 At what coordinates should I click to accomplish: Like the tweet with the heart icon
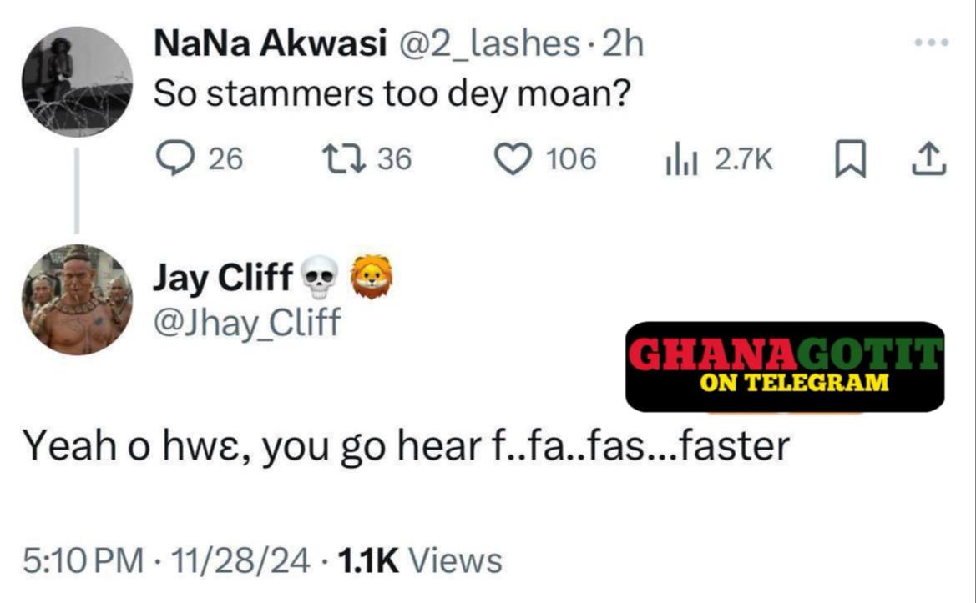(514, 158)
